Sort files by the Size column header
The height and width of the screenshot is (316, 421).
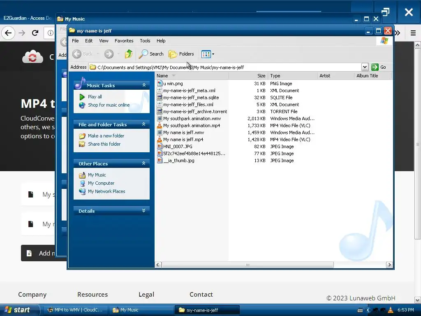coord(248,76)
